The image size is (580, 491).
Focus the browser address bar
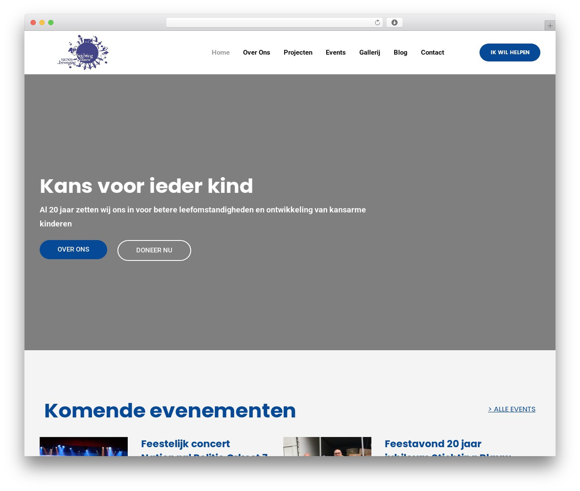coord(274,23)
